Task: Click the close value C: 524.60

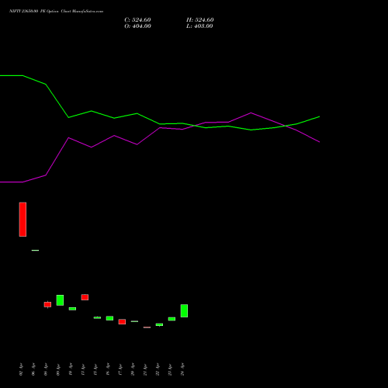Action: coord(137,20)
